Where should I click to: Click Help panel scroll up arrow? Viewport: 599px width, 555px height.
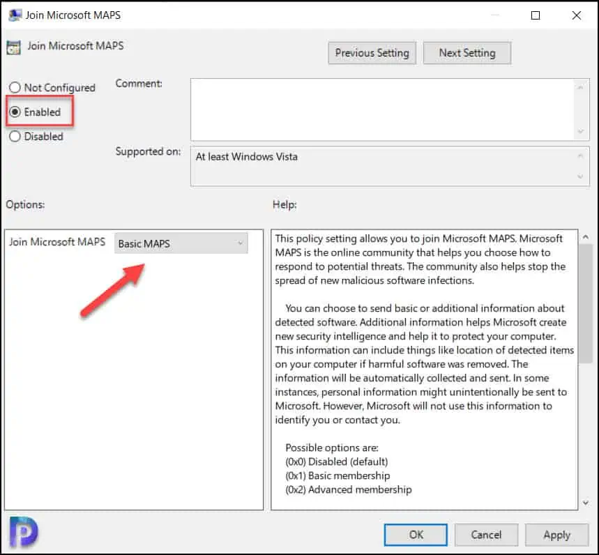(585, 237)
